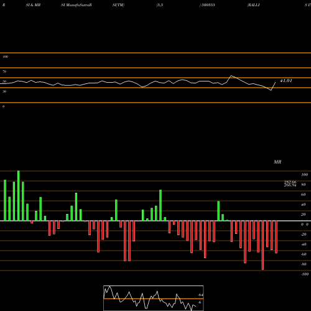Click the 30 level label on RSI chart
Viewport: 311px width, 311px height.
click(x=4, y=91)
